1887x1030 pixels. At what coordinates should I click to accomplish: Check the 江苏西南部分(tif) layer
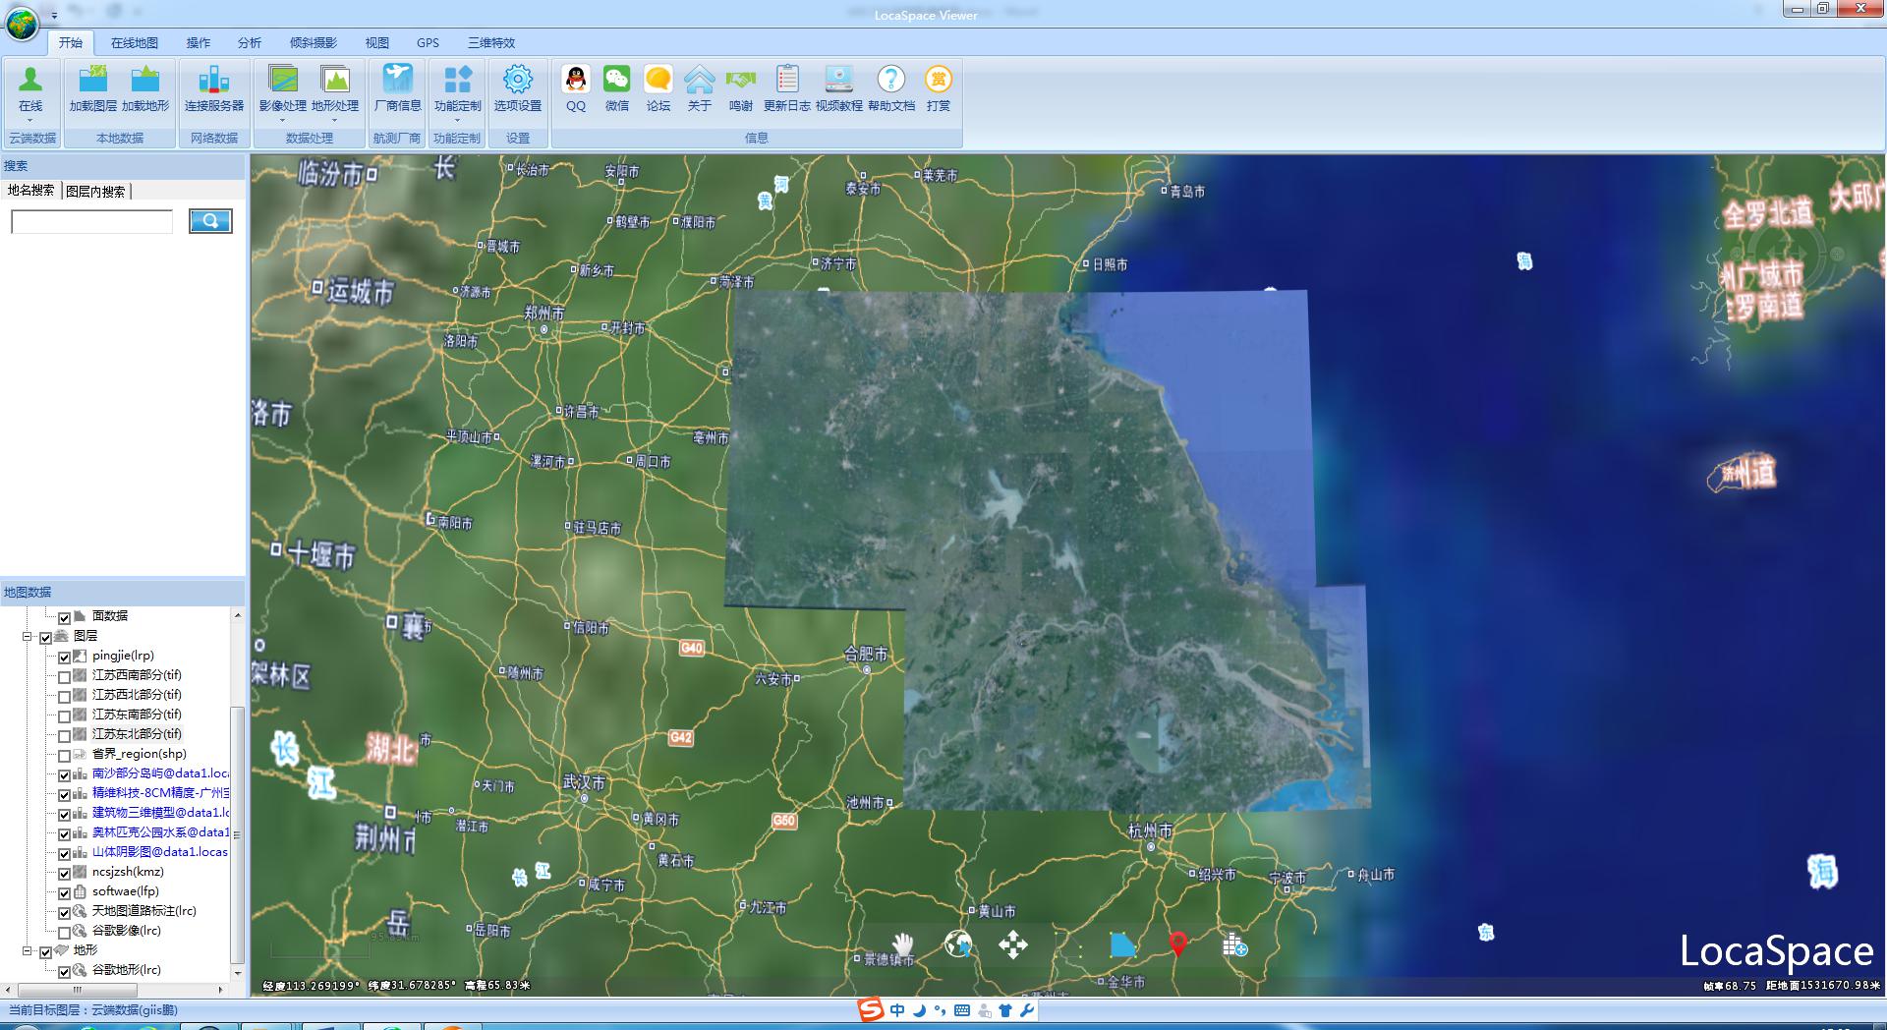tap(65, 676)
